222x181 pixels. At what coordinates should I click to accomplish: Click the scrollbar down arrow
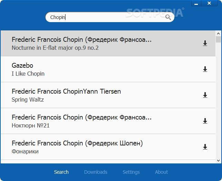218,161
